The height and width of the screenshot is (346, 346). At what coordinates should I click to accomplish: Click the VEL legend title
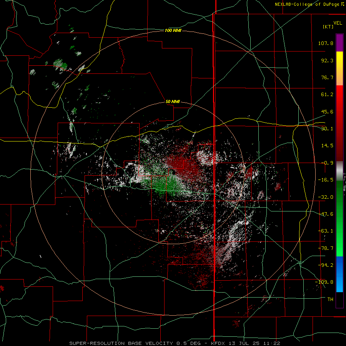coord(338,23)
